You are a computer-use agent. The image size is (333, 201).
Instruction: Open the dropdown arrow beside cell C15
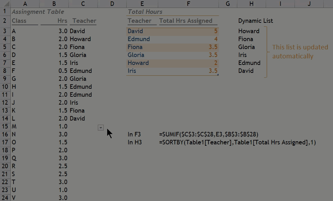(101, 128)
